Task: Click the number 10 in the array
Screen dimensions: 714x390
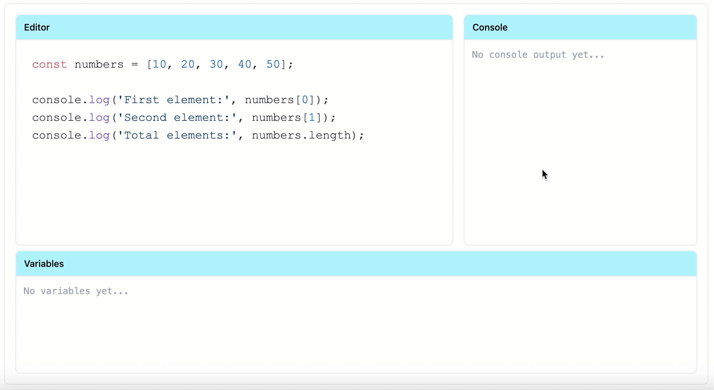Action: pyautogui.click(x=160, y=64)
